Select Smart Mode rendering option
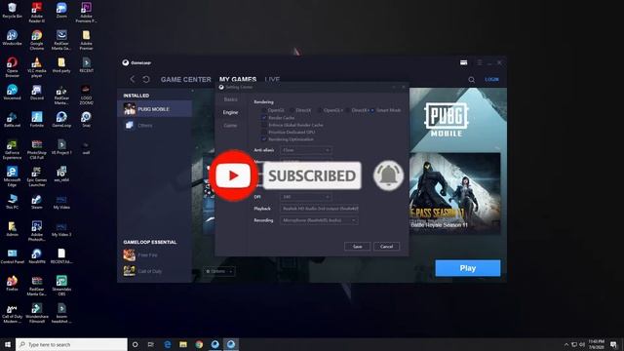 pyautogui.click(x=372, y=110)
